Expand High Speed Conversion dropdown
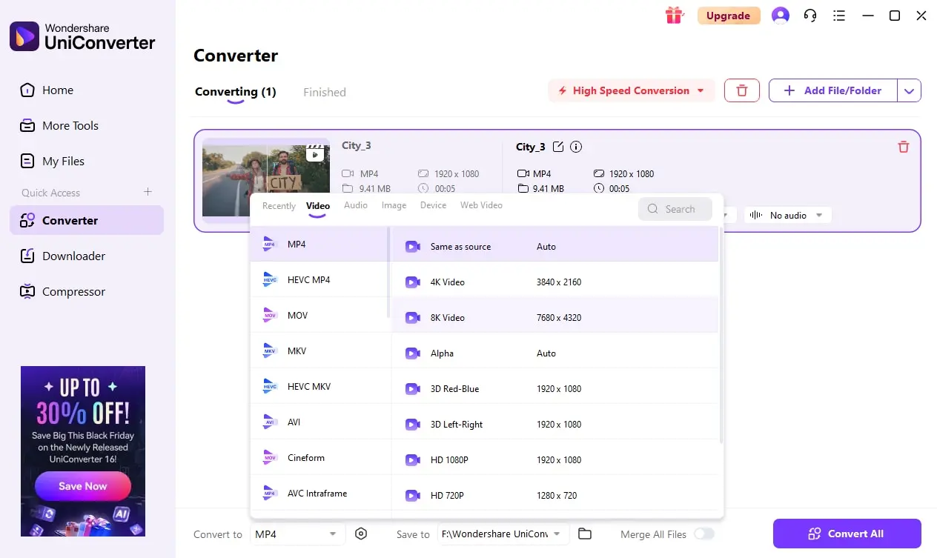The width and height of the screenshot is (937, 558). [632, 90]
